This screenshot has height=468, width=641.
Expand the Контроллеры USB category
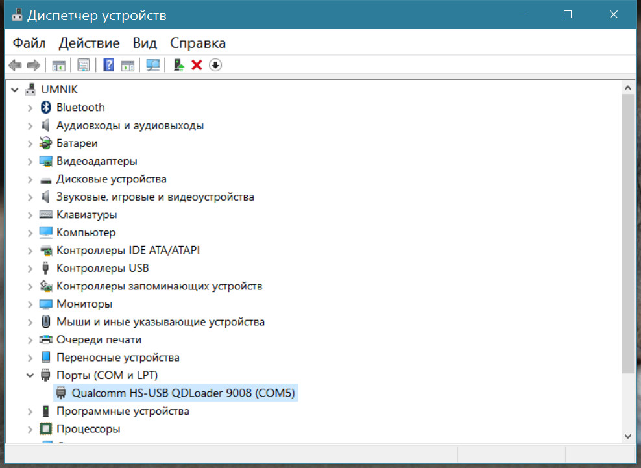[30, 268]
